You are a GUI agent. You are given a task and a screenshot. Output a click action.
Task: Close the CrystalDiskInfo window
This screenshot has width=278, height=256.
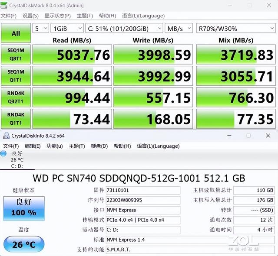(268, 136)
